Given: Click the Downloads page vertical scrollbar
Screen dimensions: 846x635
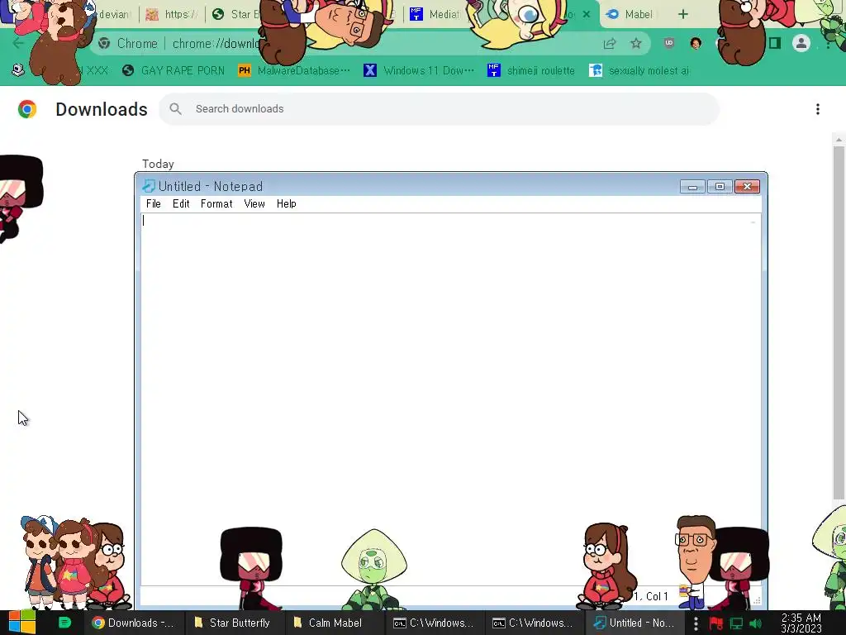Looking at the screenshot, I should tap(839, 324).
